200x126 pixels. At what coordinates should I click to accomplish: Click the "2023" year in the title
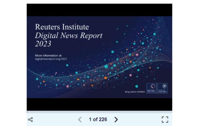click(x=43, y=44)
